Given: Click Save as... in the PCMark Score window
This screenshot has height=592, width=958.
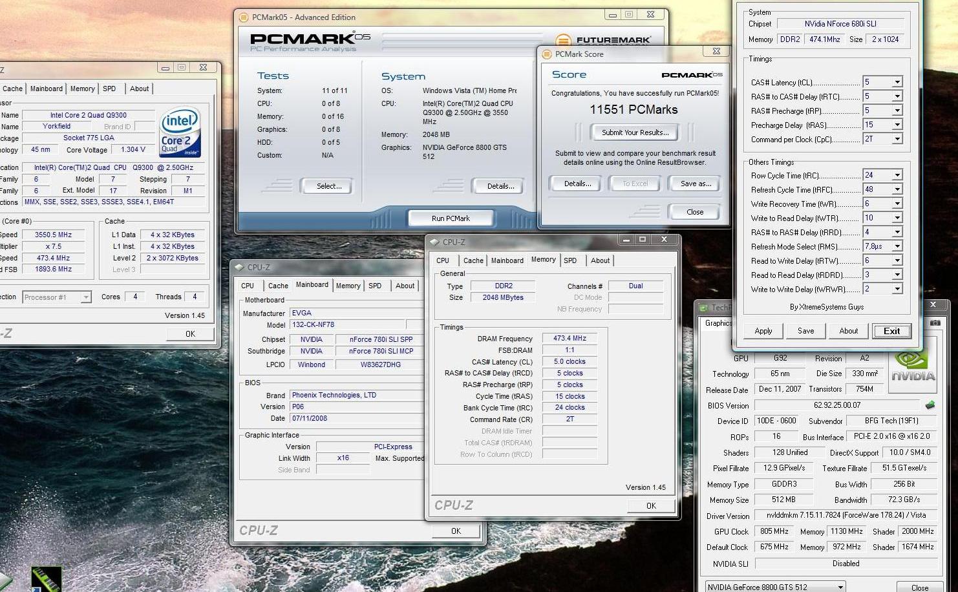Looking at the screenshot, I should [x=696, y=184].
